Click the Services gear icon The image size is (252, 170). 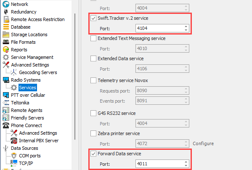14,88
